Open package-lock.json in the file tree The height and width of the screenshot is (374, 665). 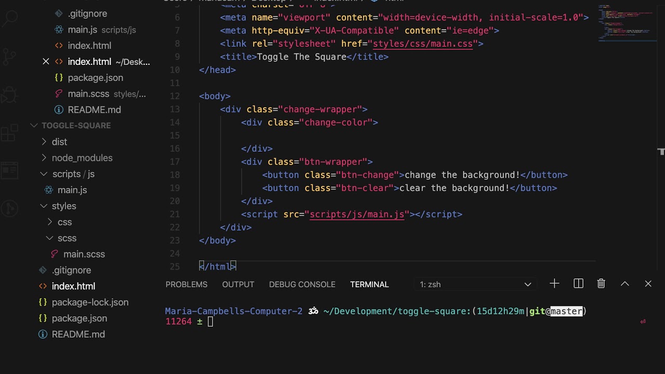tap(90, 302)
